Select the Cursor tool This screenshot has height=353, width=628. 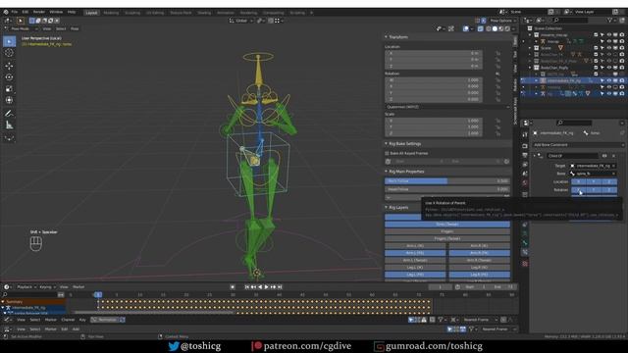tap(9, 53)
